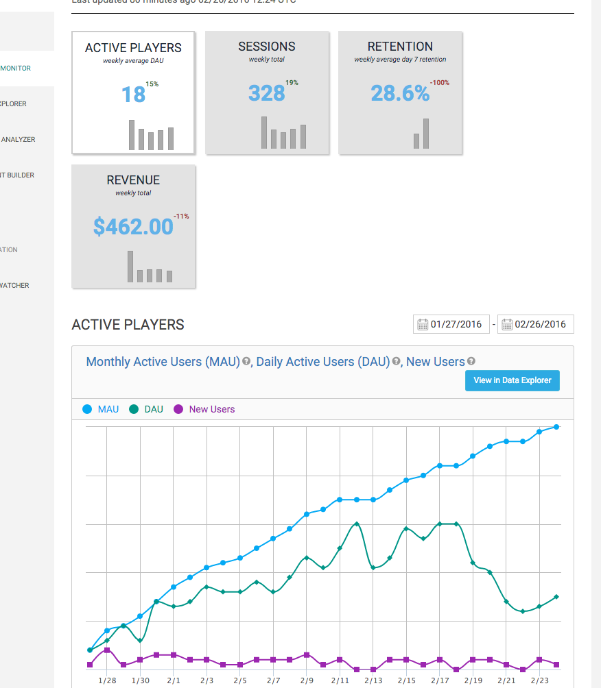This screenshot has height=688, width=601.
Task: Open the Analyzer sidebar item
Action: point(18,140)
